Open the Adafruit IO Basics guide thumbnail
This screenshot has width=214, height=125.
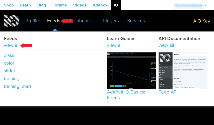131,71
